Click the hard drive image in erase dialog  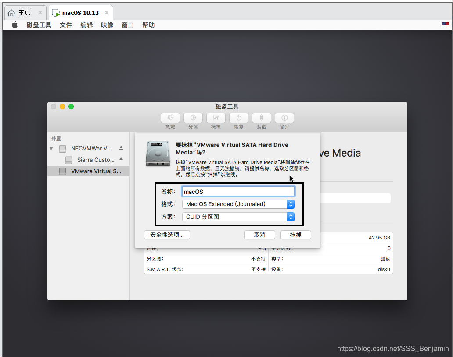[158, 154]
